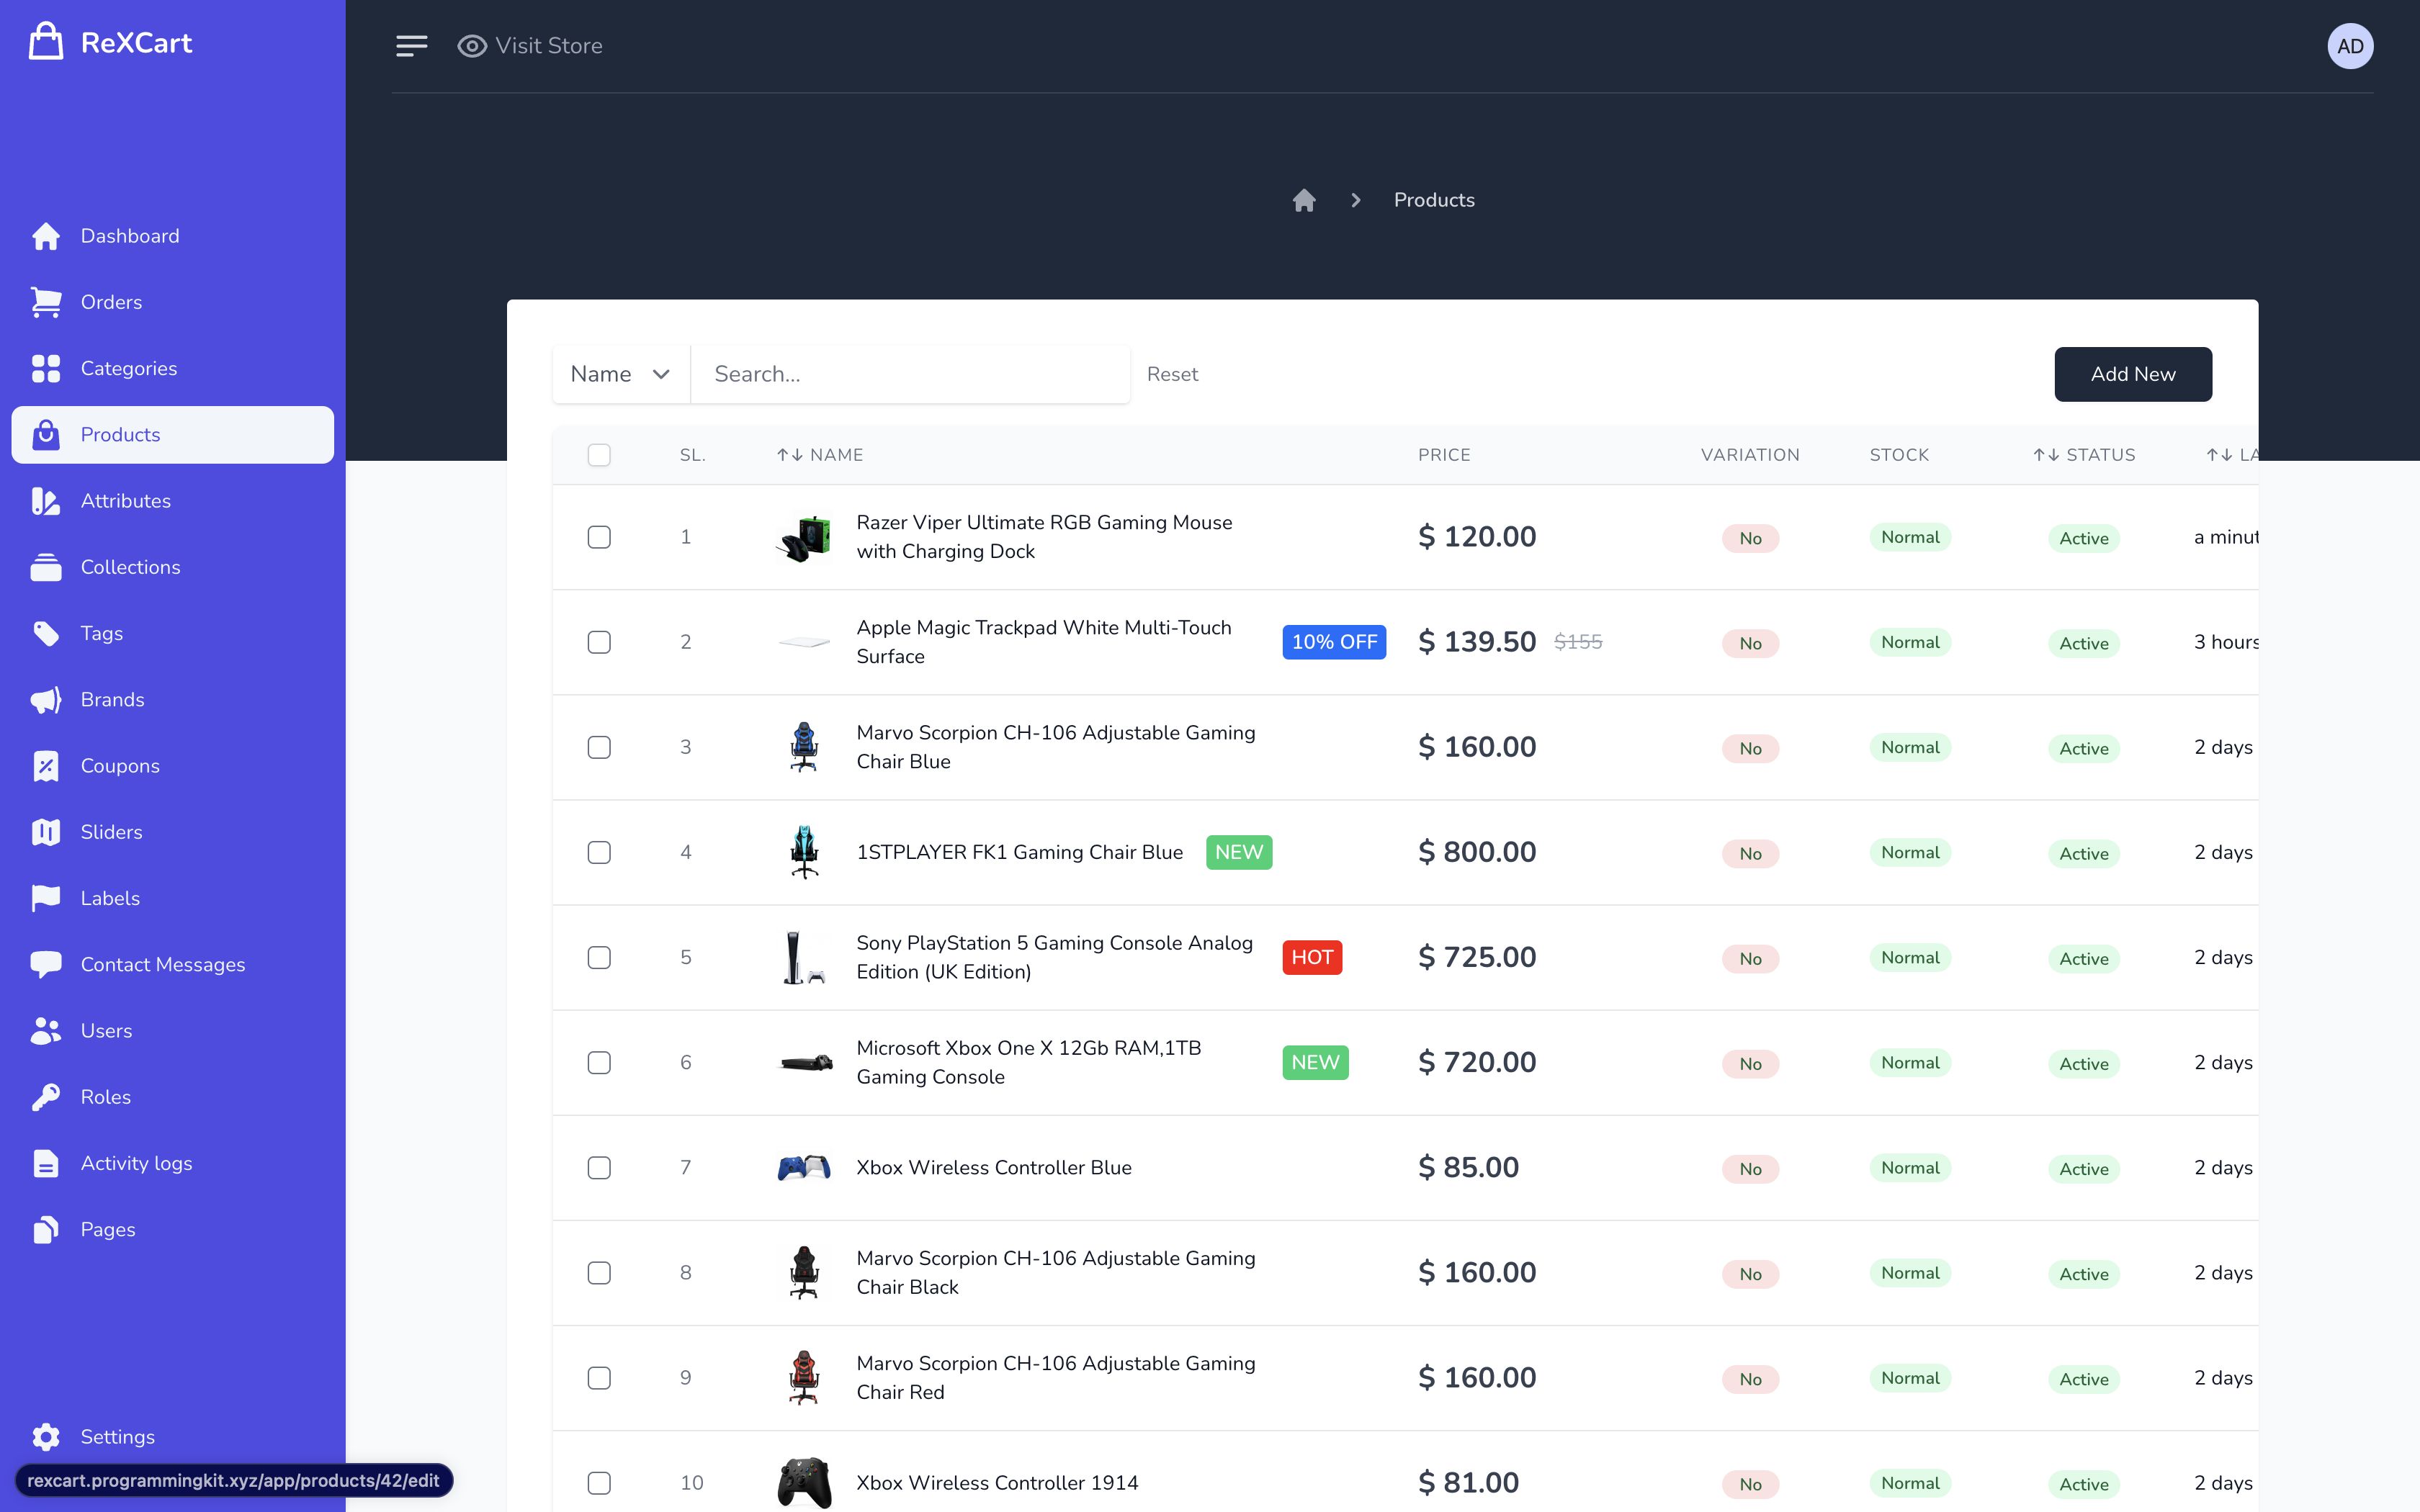
Task: Sort table by Name column arrows
Action: click(x=789, y=455)
